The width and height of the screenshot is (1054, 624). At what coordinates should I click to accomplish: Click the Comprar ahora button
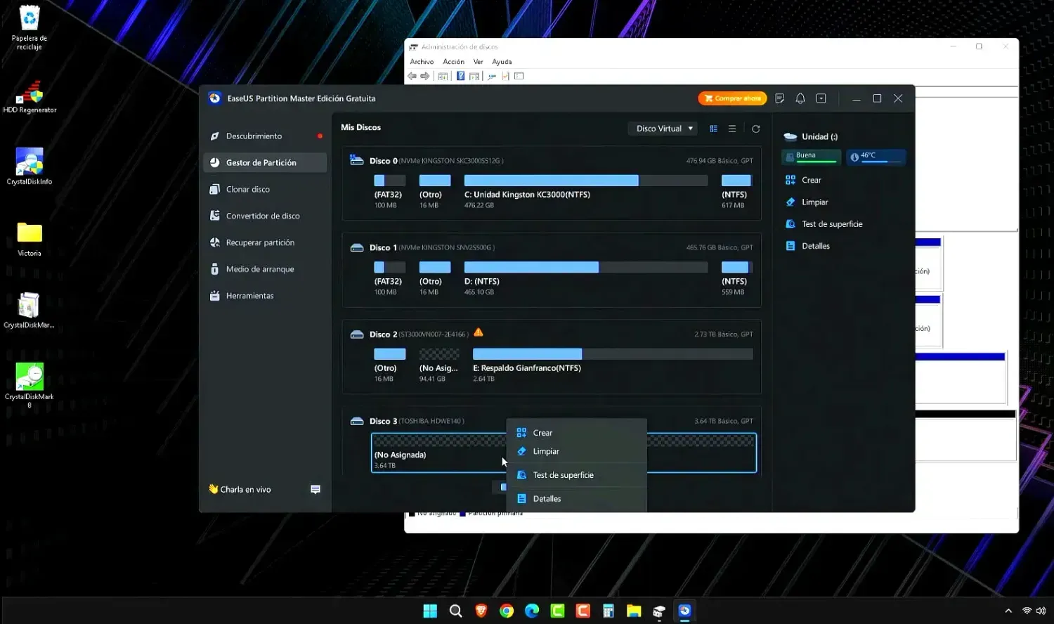pos(732,98)
